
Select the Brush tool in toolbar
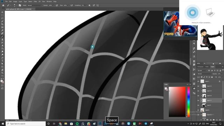click(2, 36)
